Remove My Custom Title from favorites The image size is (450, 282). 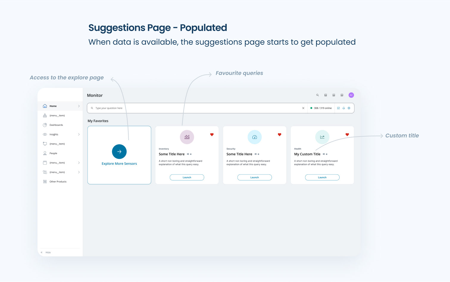tap(347, 135)
